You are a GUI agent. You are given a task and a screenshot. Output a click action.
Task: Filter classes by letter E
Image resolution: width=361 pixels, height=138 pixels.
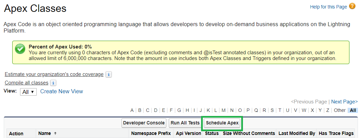point(163,111)
